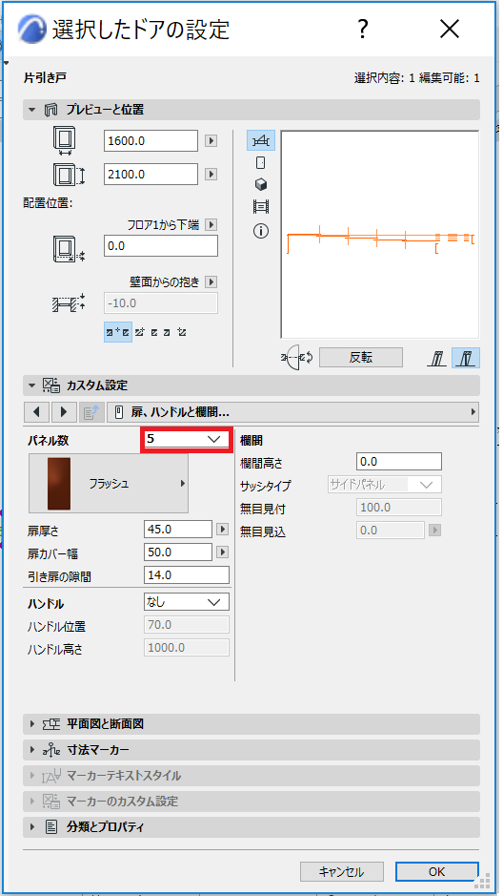Viewport: 503px width, 896px height.
Task: Switch preview to front elevation door icon
Action: (x=261, y=163)
